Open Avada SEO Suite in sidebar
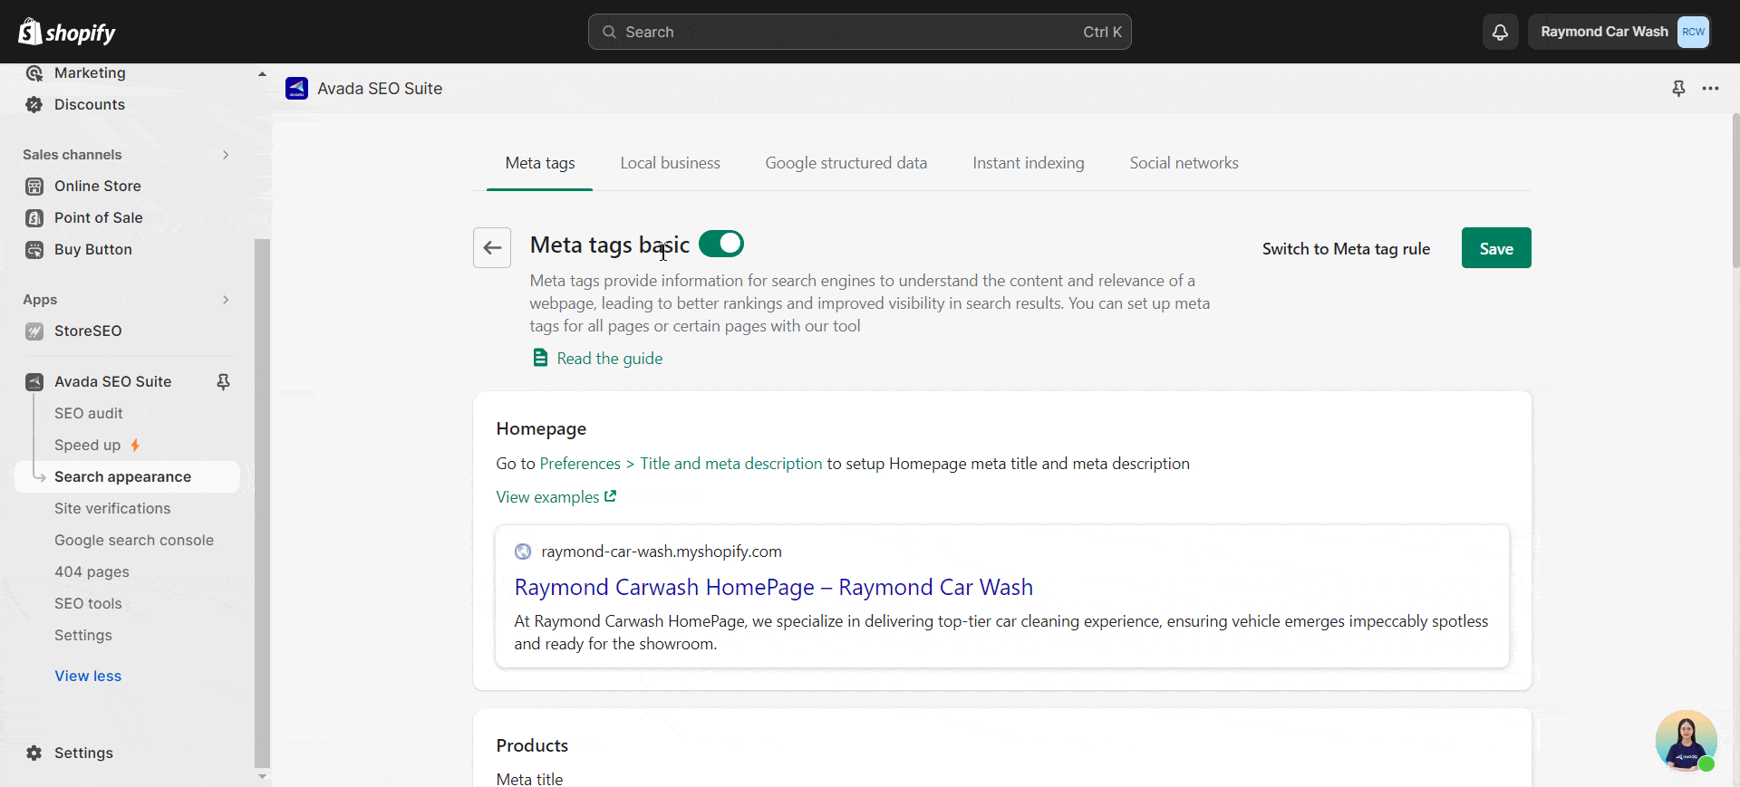Screen dimensions: 1740x787 [x=112, y=381]
